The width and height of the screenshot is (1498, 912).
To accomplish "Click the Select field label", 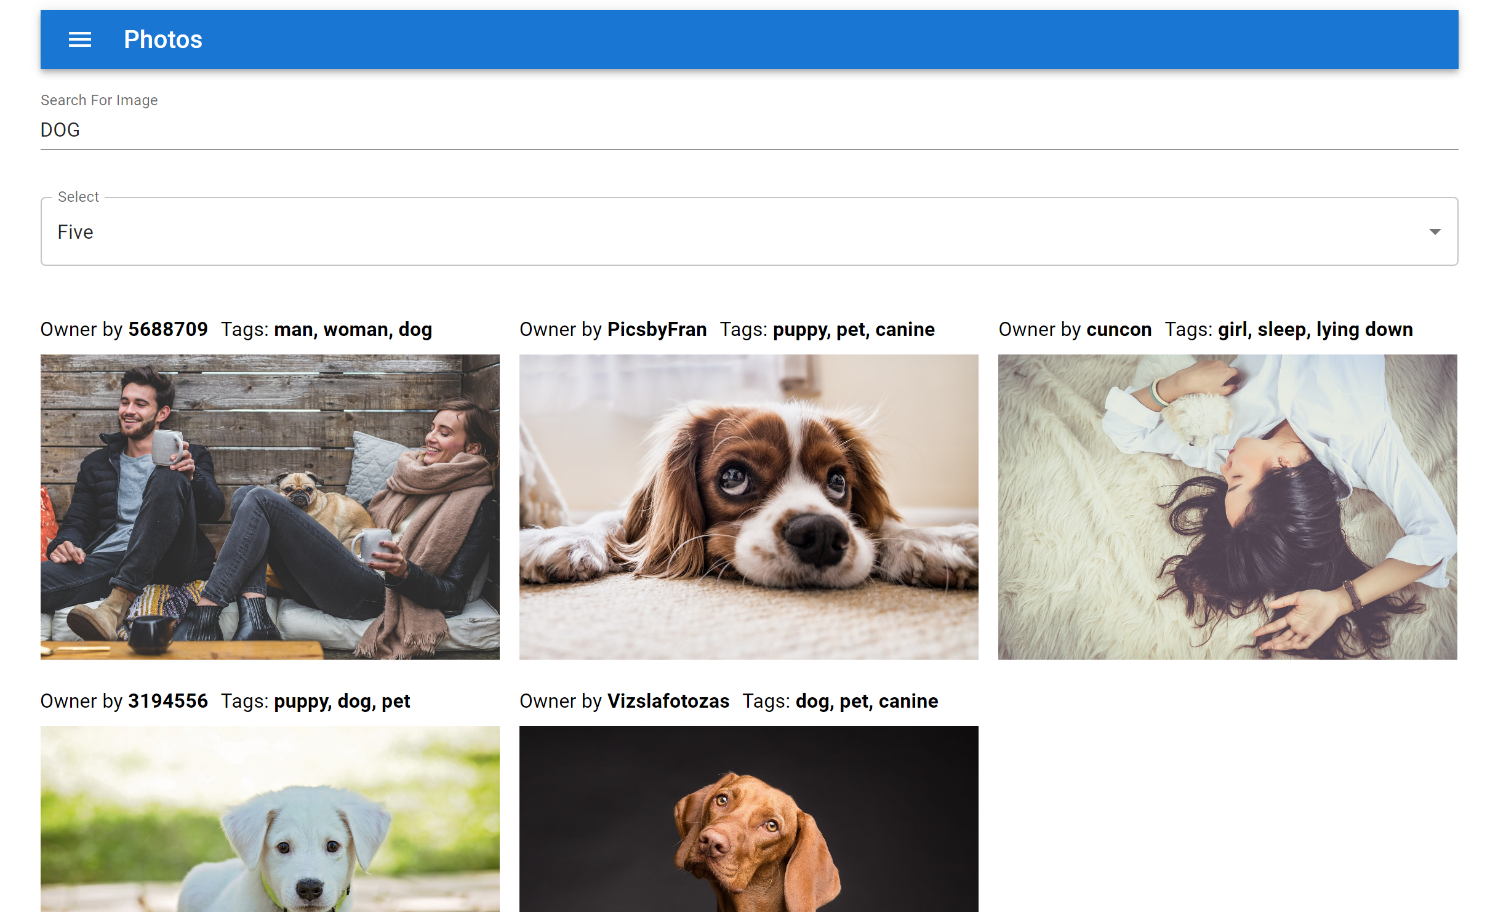I will tap(78, 197).
